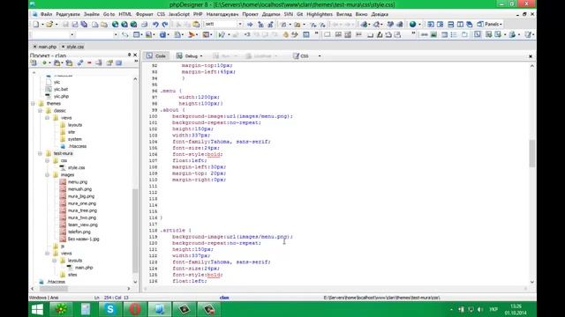
Task: Click code line 119 background-image in .article
Action: [x=232, y=237]
